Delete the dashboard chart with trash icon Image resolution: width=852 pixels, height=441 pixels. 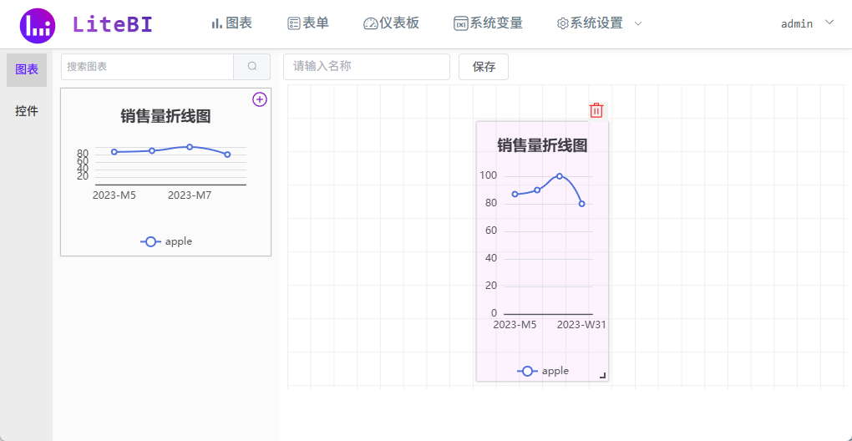pos(596,110)
